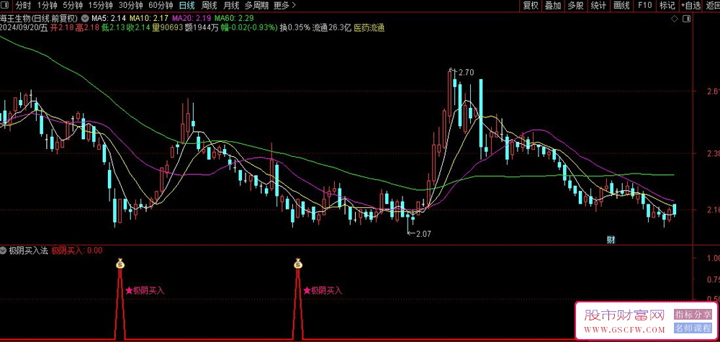The image size is (720, 342).
Task: Click the stock name 海王生物
Action: [x=14, y=19]
